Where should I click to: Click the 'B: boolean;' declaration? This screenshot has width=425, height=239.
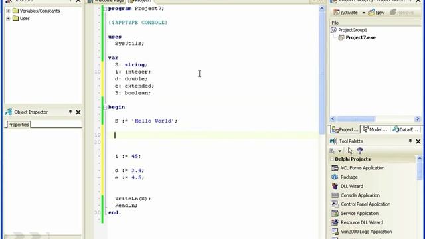[x=133, y=93]
